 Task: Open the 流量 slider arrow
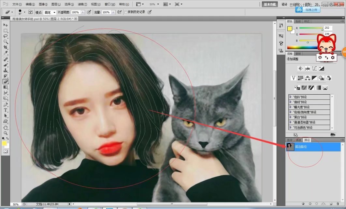click(113, 12)
